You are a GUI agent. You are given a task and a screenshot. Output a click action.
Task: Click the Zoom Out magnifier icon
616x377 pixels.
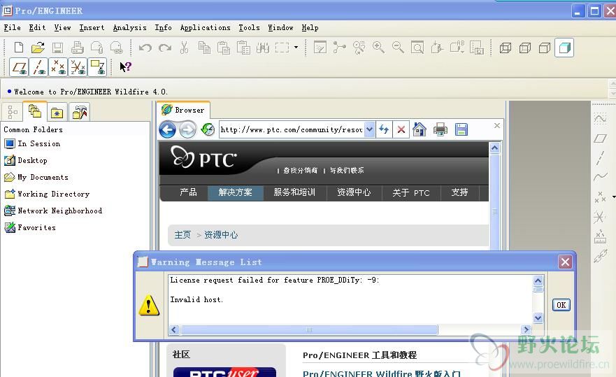[398, 48]
